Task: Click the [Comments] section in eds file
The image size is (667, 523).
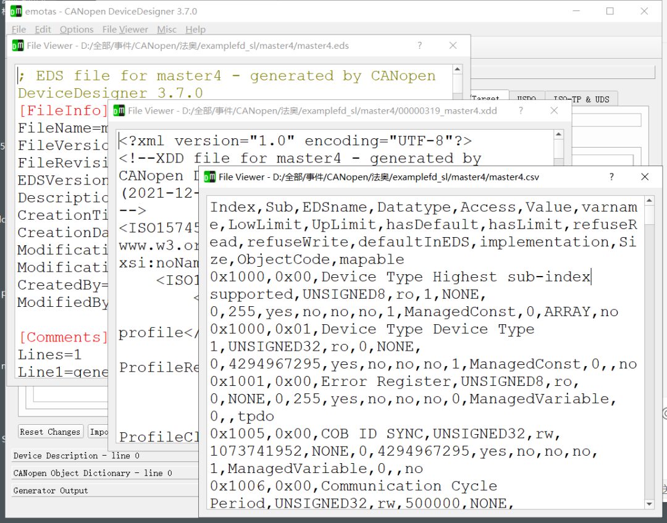Action: [x=62, y=337]
